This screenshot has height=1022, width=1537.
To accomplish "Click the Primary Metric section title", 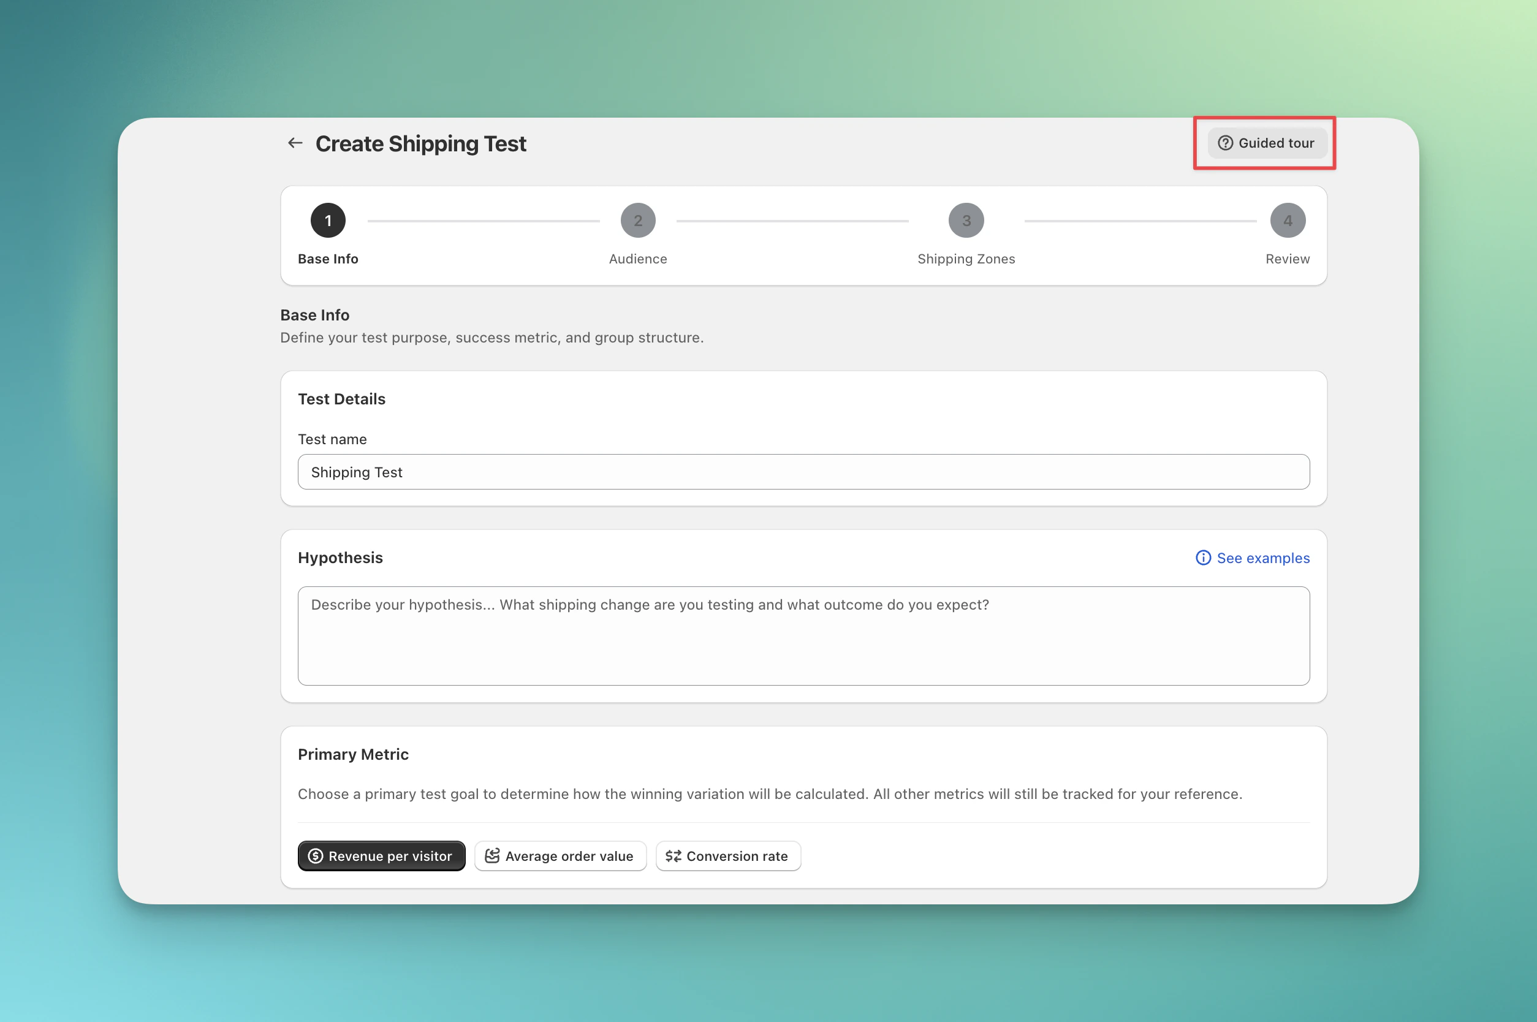I will tap(353, 754).
